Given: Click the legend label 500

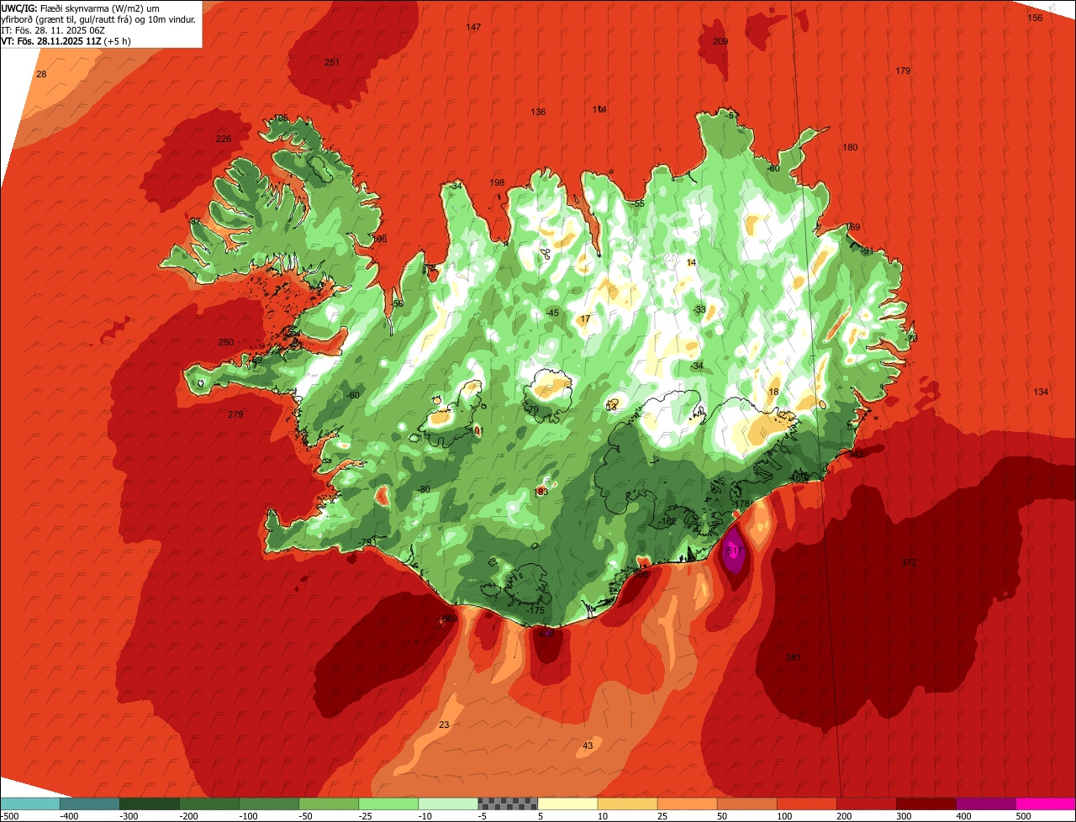Looking at the screenshot, I should point(1024,816).
